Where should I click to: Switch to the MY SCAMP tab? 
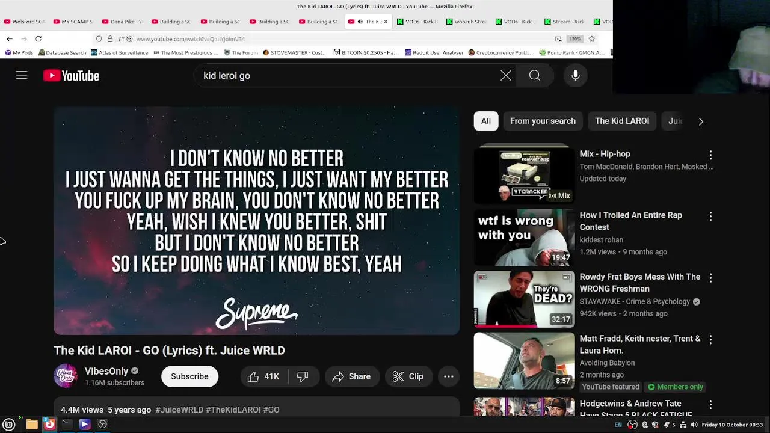point(73,22)
